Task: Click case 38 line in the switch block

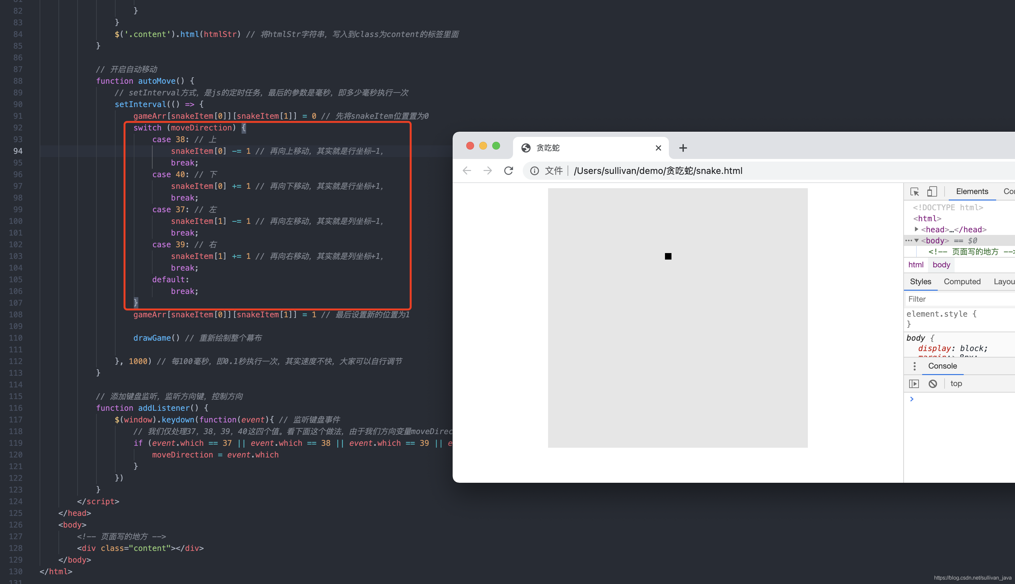Action: click(184, 140)
